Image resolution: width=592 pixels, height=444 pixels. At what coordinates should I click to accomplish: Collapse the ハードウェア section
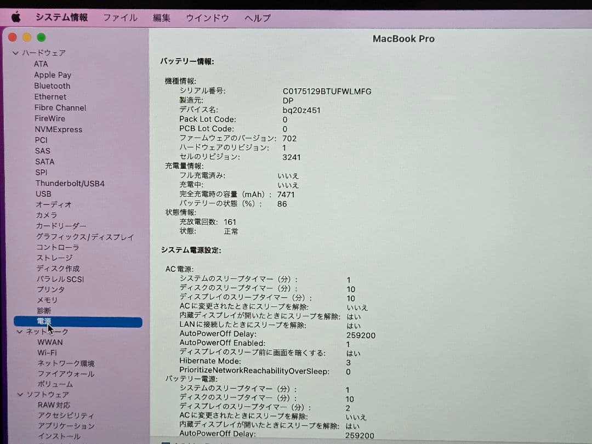(15, 53)
